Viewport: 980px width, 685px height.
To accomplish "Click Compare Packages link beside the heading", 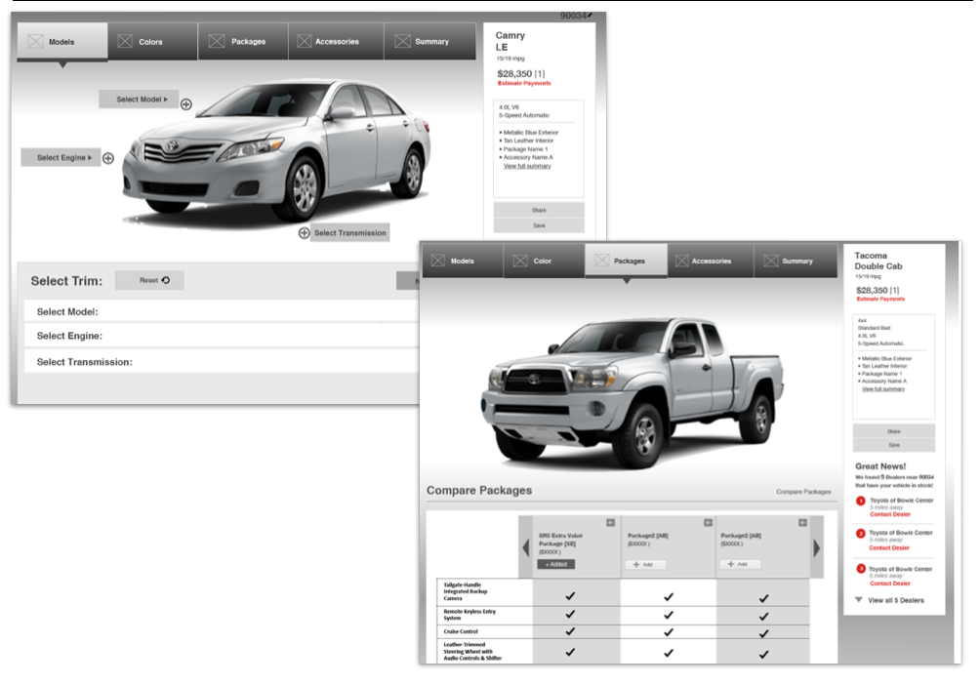I will click(x=803, y=492).
